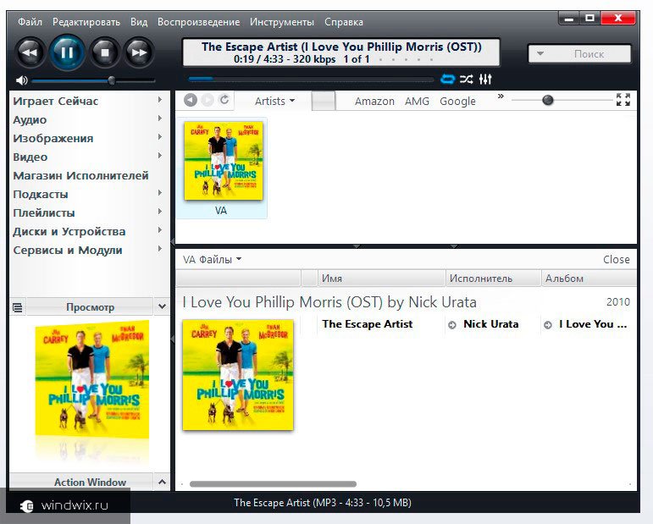Seek within the track progress bar

point(311,79)
